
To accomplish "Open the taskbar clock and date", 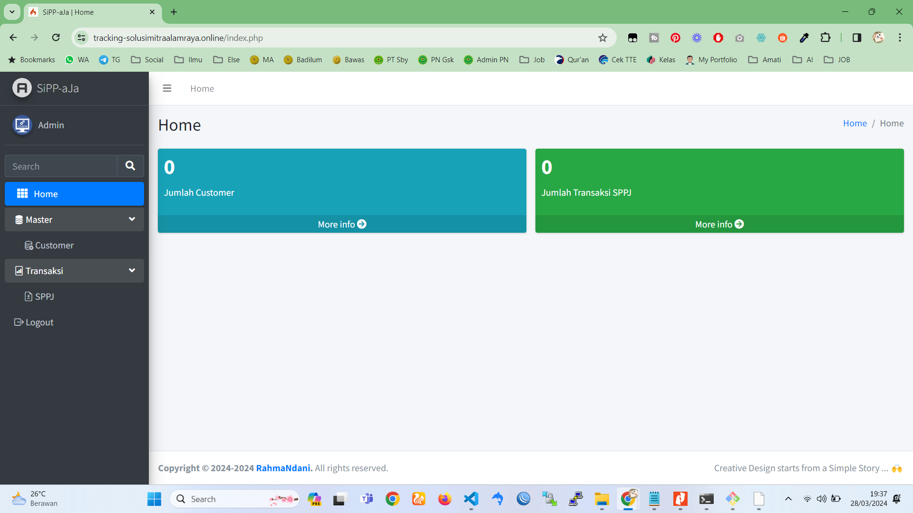I will click(x=868, y=499).
